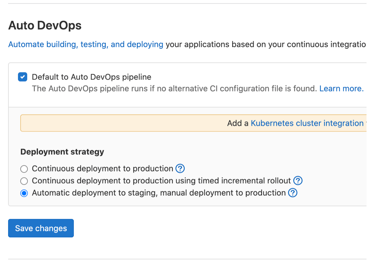Open help icon for Continuous deployment to production
Screen dimensions: 384x264
180,168
